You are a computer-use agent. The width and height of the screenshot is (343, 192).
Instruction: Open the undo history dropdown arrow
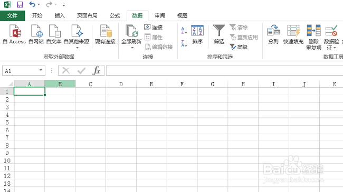click(x=39, y=5)
